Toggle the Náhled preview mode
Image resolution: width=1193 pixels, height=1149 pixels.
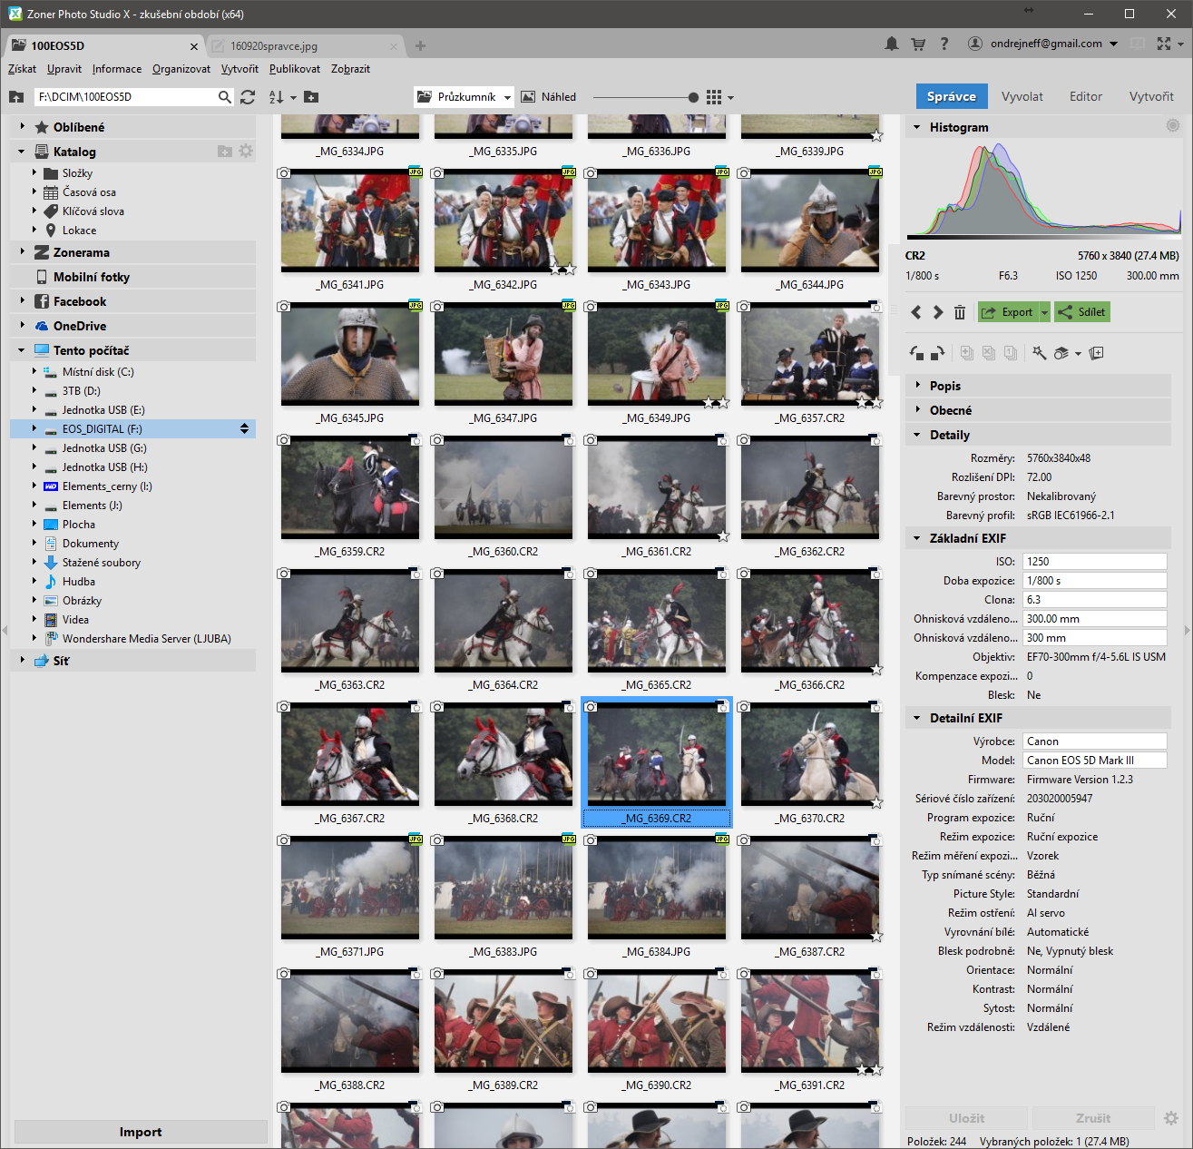pyautogui.click(x=549, y=97)
